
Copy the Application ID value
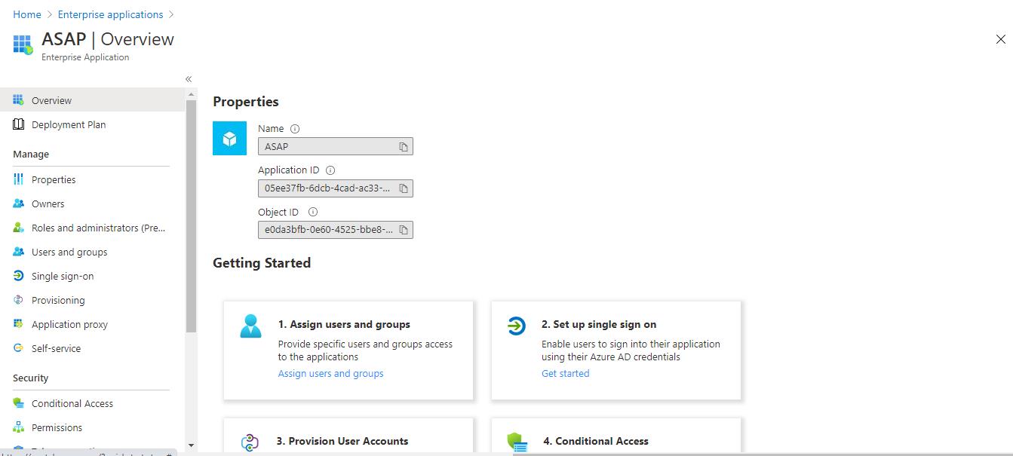pos(404,188)
